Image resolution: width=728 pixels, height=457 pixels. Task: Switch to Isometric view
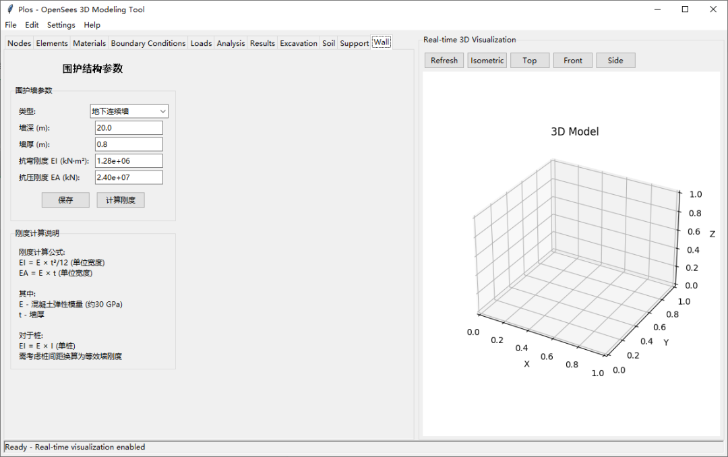tap(487, 61)
